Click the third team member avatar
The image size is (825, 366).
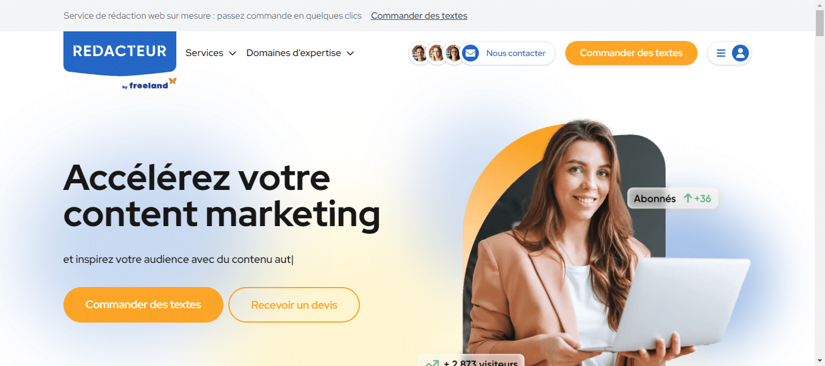[453, 53]
